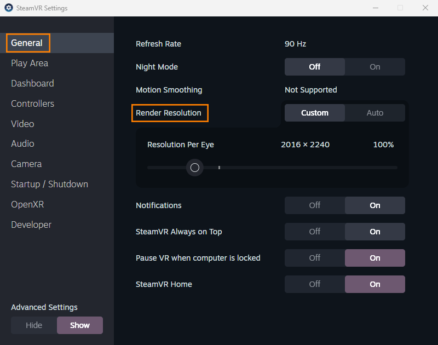Open Startup / Shutdown settings
The width and height of the screenshot is (438, 345).
pyautogui.click(x=49, y=184)
